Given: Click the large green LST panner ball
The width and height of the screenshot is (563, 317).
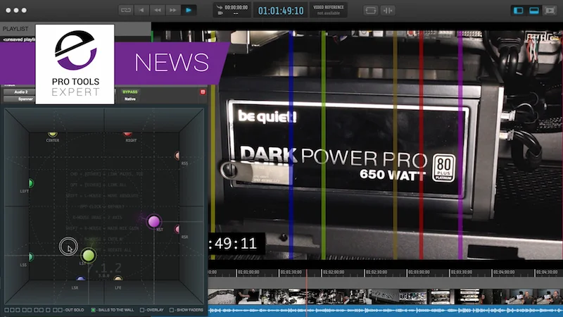Looking at the screenshot, I should click(89, 256).
